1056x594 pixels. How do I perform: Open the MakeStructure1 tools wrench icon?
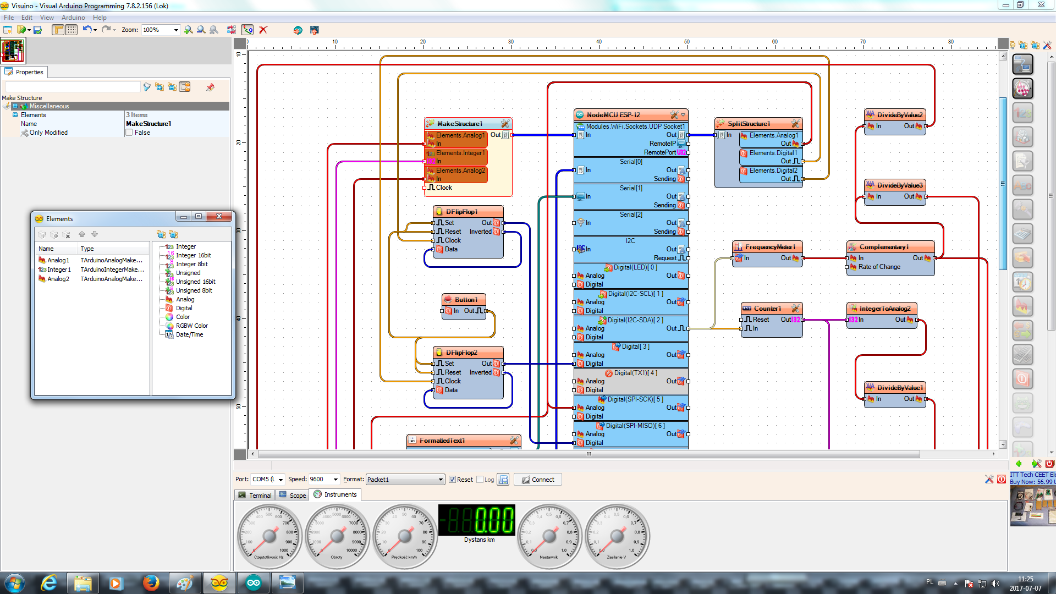click(x=505, y=124)
